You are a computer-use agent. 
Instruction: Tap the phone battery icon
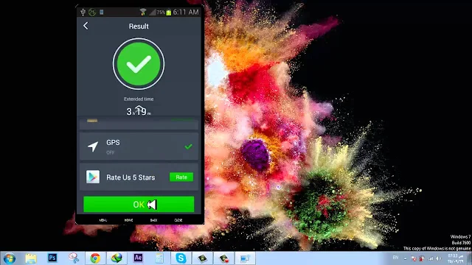(x=169, y=13)
